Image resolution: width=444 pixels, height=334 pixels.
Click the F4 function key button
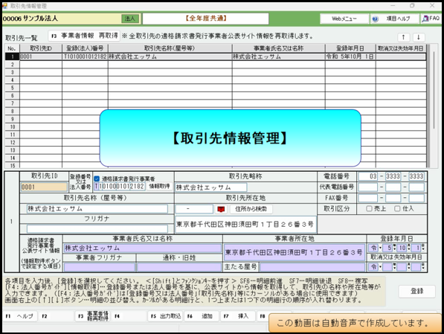(129, 316)
